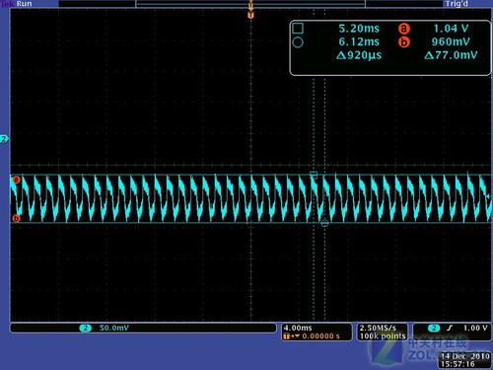The height and width of the screenshot is (370, 493).
Task: Open the 4.00ms timebase readout
Action: [x=298, y=328]
